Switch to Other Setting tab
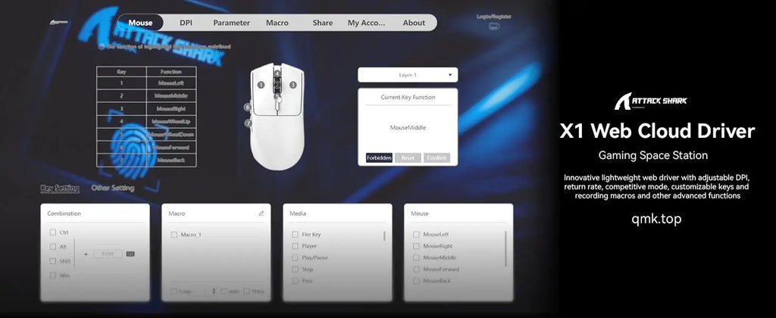 pyautogui.click(x=113, y=188)
